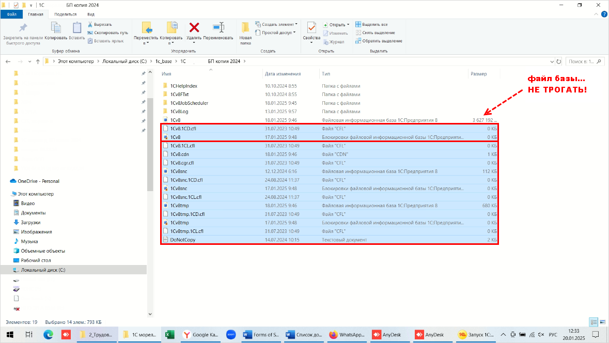The height and width of the screenshot is (343, 609).
Task: Open Zoom from the taskbar
Action: point(231,334)
